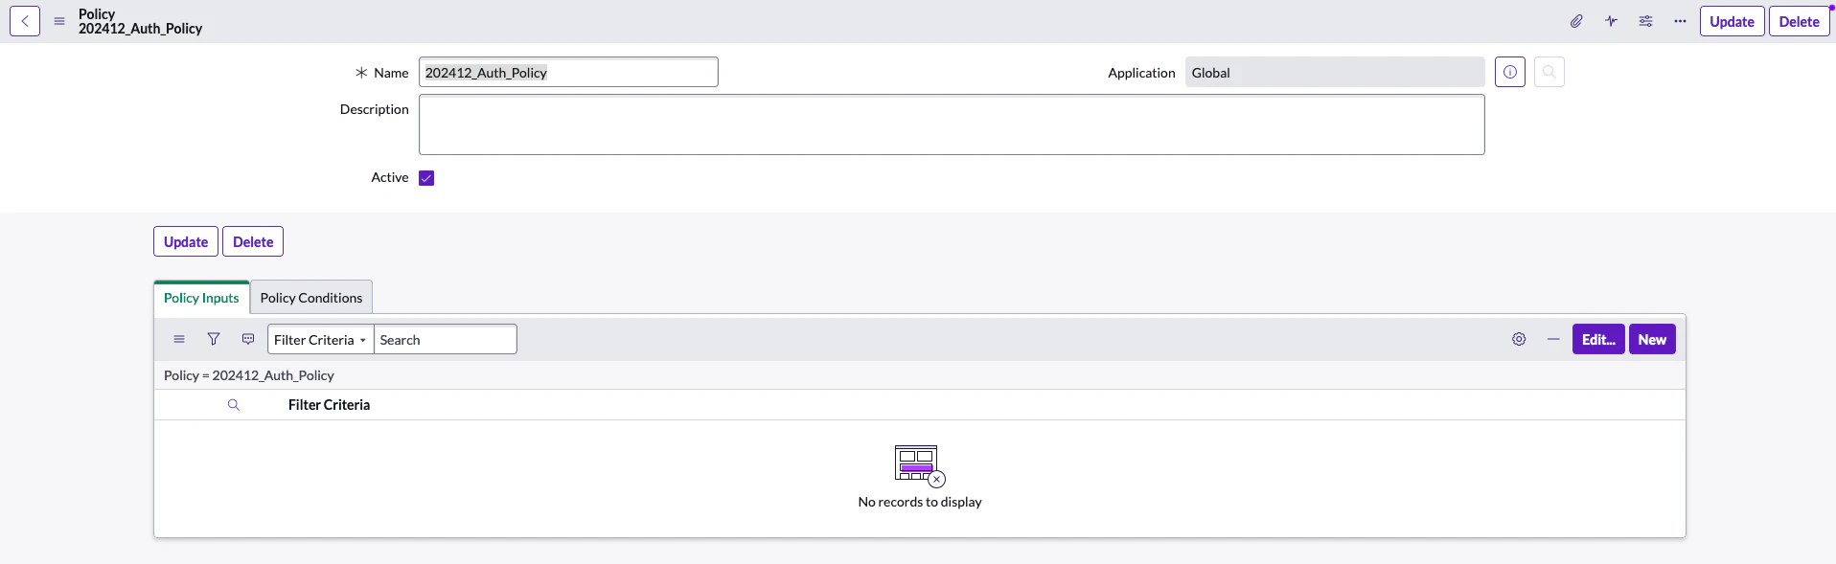Image resolution: width=1836 pixels, height=564 pixels.
Task: Click the lookup magnifier beside Application field
Action: coord(1549,72)
